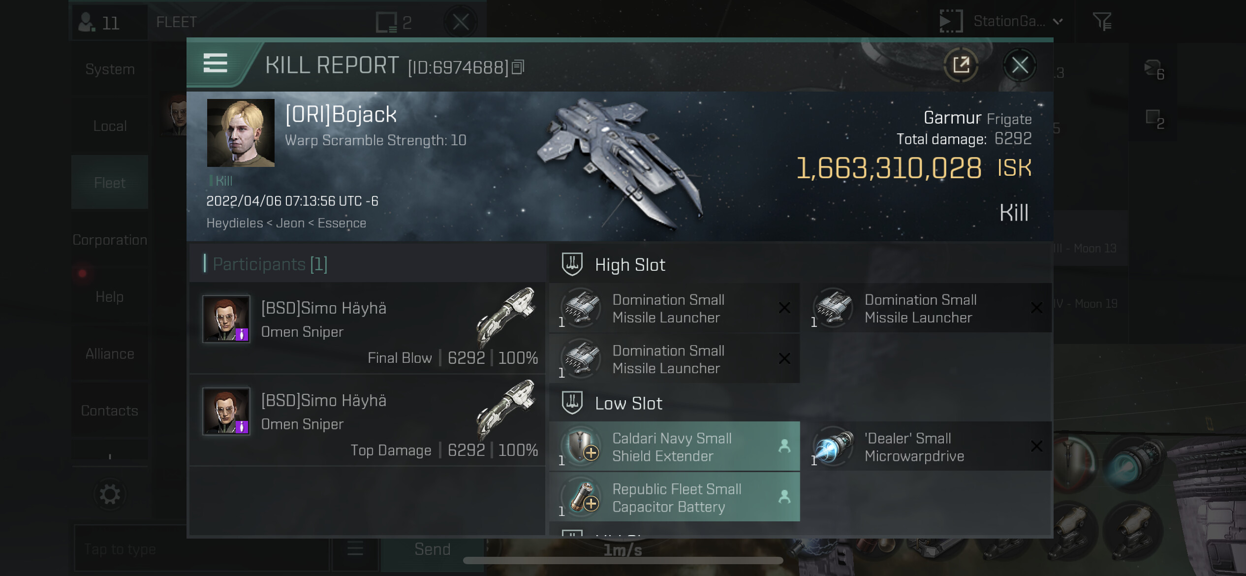Open the Alliance chat channel

click(x=110, y=353)
